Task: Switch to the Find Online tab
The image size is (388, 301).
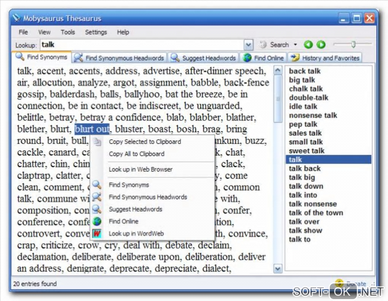Action: (264, 58)
